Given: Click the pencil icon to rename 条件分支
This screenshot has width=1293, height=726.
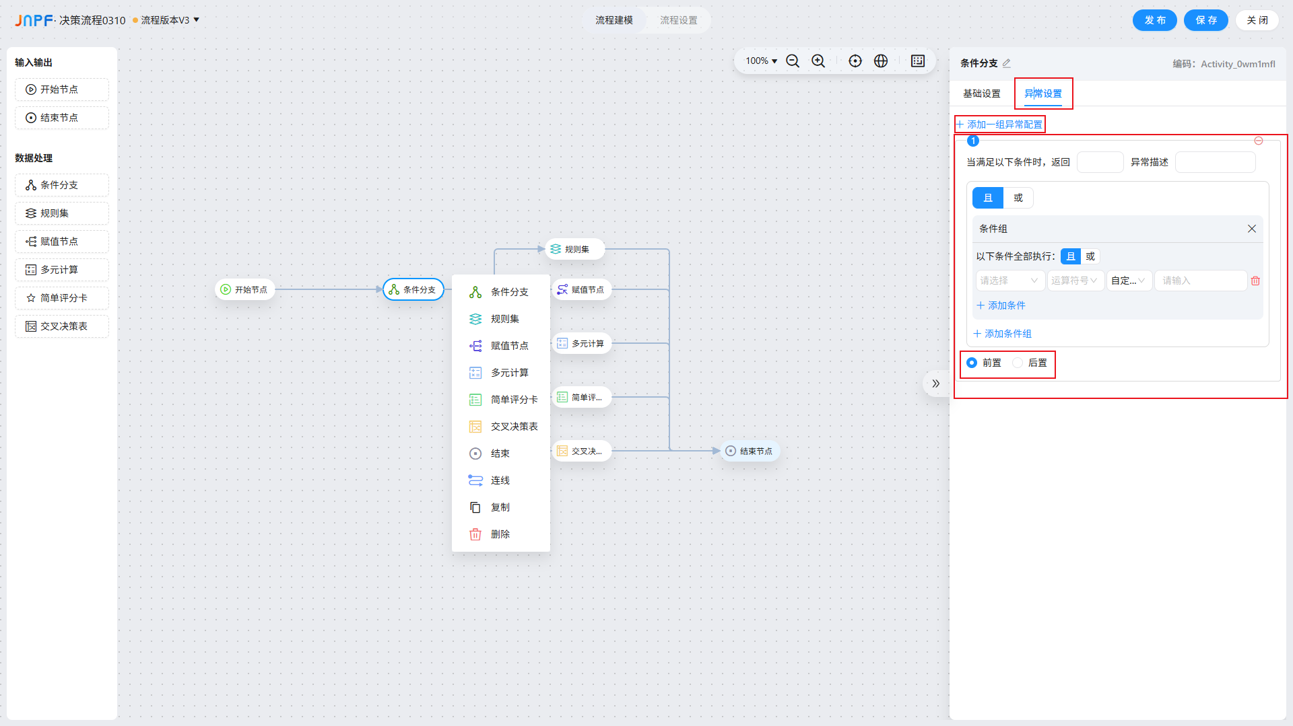Looking at the screenshot, I should coord(1007,63).
